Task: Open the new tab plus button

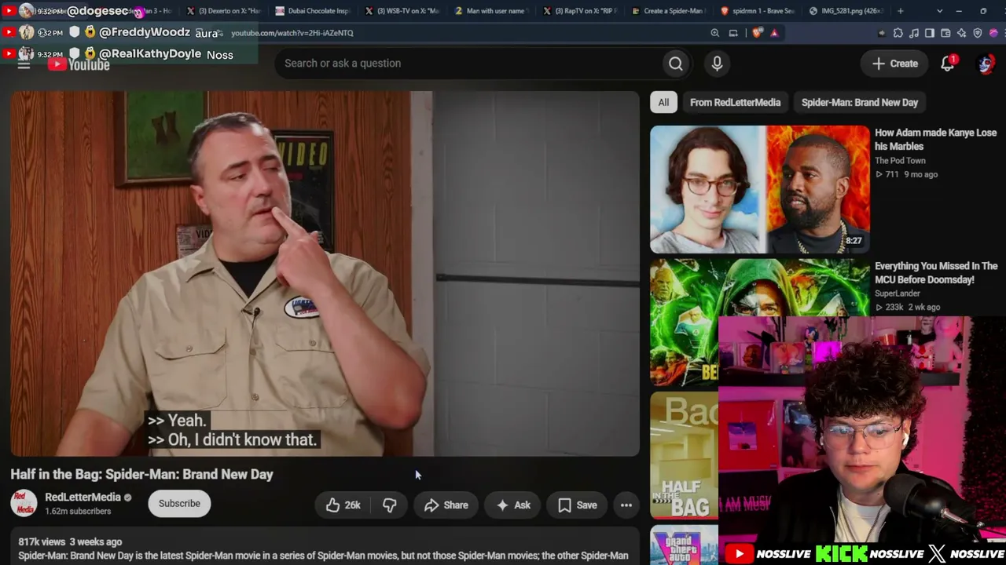Action: tap(901, 11)
